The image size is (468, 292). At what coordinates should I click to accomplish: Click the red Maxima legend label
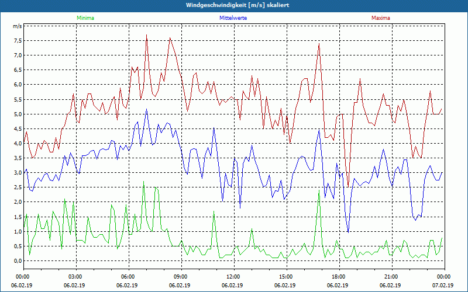tap(381, 18)
